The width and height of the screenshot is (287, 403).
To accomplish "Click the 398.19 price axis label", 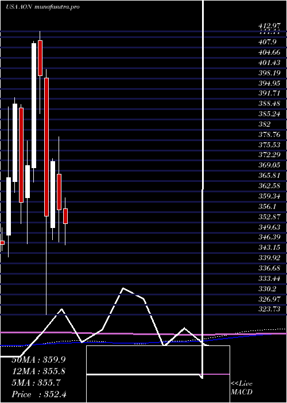I will point(270,73).
